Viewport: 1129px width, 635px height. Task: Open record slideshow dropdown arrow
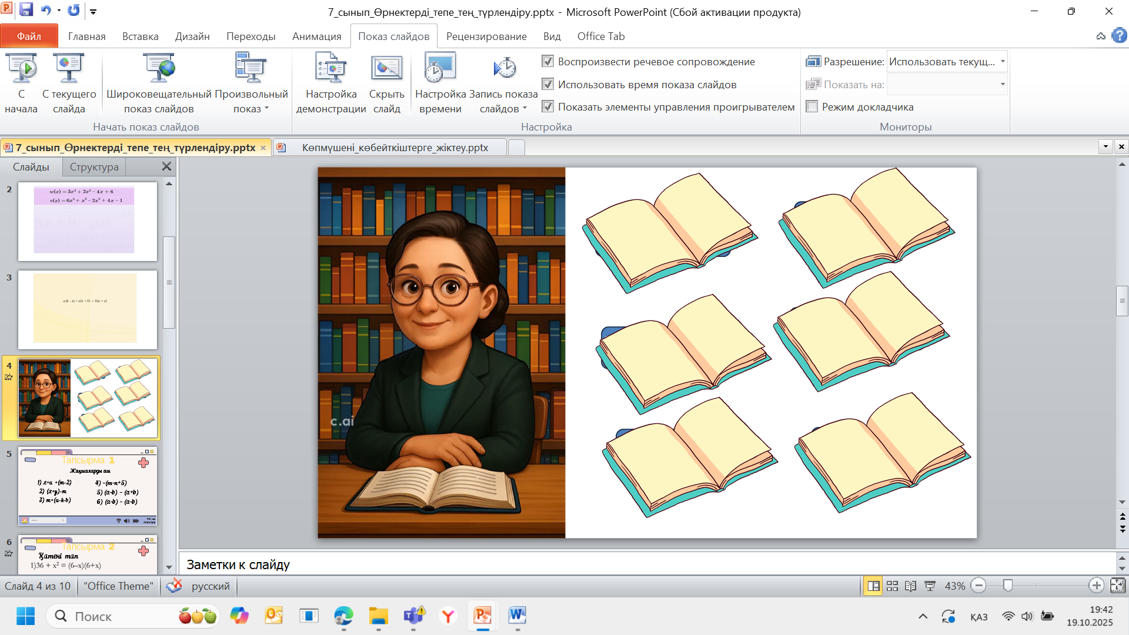coord(525,108)
